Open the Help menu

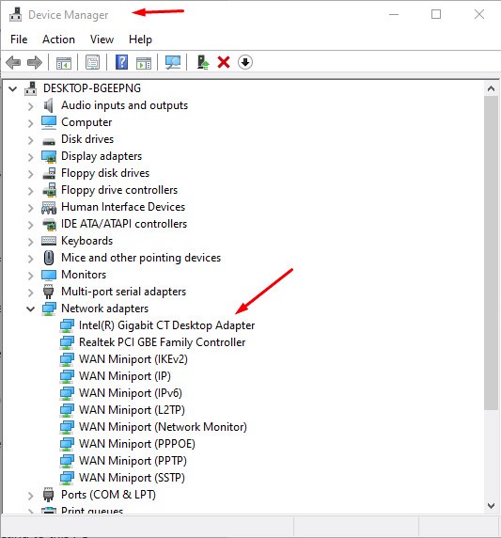point(140,40)
